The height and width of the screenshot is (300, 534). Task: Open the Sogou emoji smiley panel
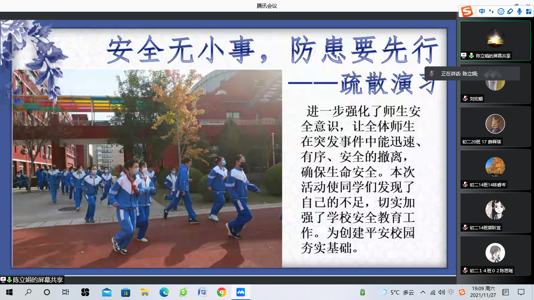pos(501,12)
